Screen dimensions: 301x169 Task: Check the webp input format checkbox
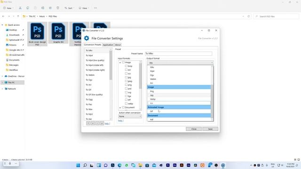point(126,103)
